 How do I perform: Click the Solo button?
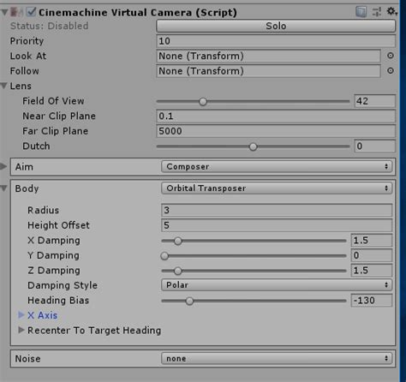[x=276, y=26]
